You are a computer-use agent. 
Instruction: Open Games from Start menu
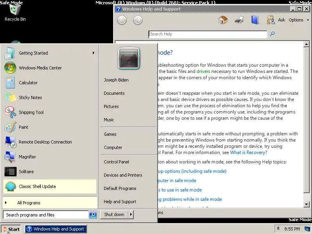pyautogui.click(x=110, y=134)
